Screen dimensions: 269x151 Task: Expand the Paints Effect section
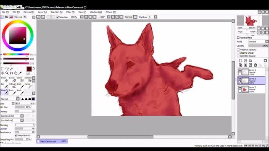tap(238, 38)
